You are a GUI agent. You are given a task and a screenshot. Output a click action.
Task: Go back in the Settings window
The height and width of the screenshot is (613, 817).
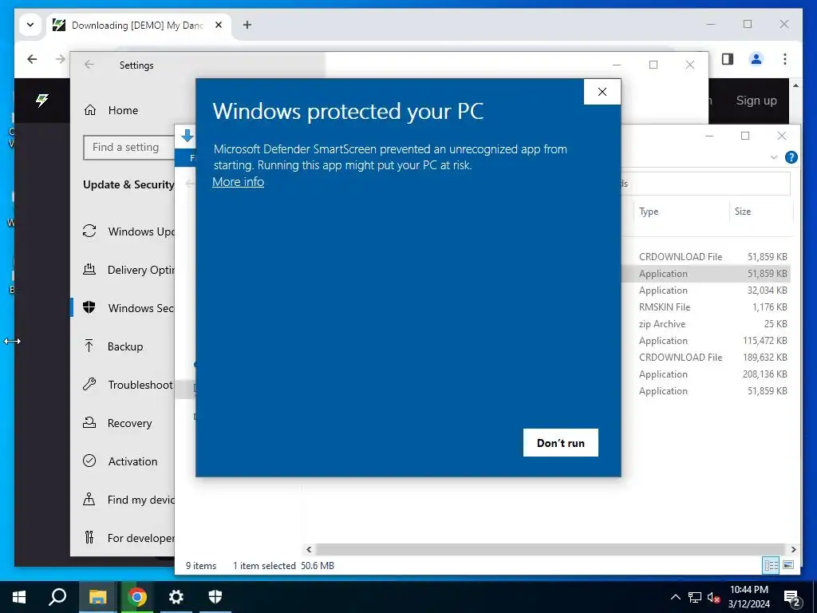[89, 65]
